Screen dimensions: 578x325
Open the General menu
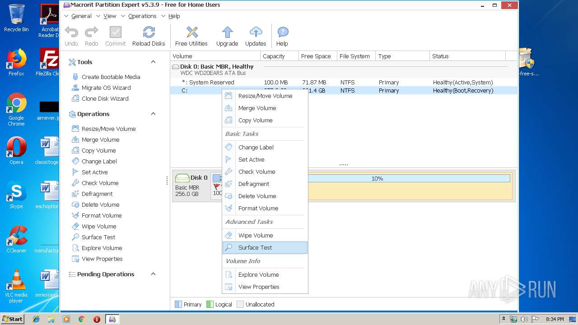[x=81, y=16]
